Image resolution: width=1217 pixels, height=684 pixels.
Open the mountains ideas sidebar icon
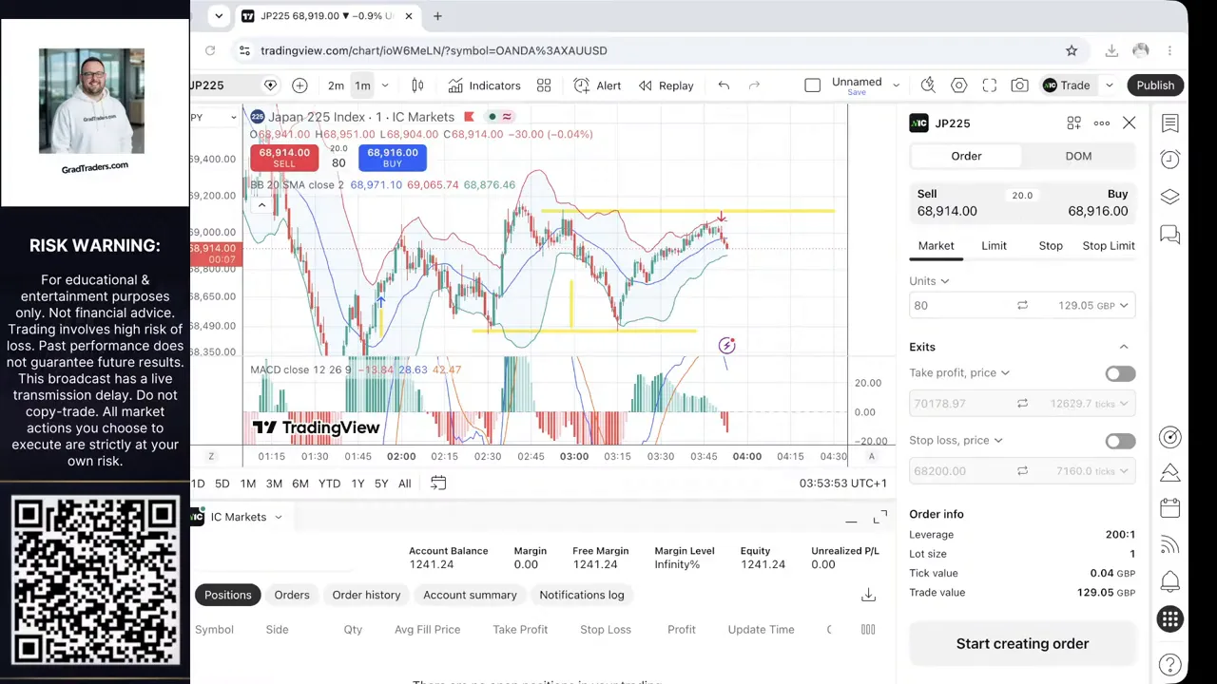[1170, 472]
